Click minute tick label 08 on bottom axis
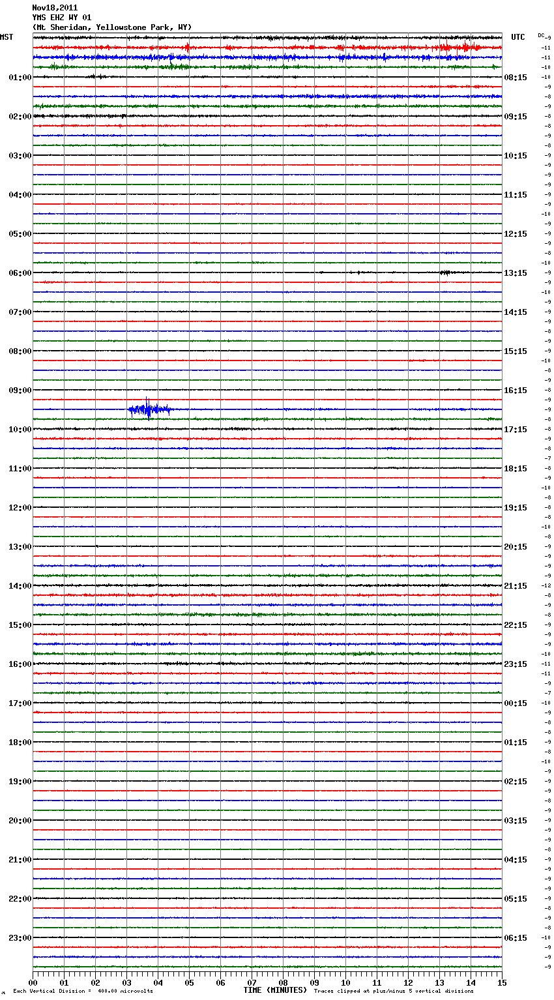This screenshot has width=554, height=1000. 283,983
